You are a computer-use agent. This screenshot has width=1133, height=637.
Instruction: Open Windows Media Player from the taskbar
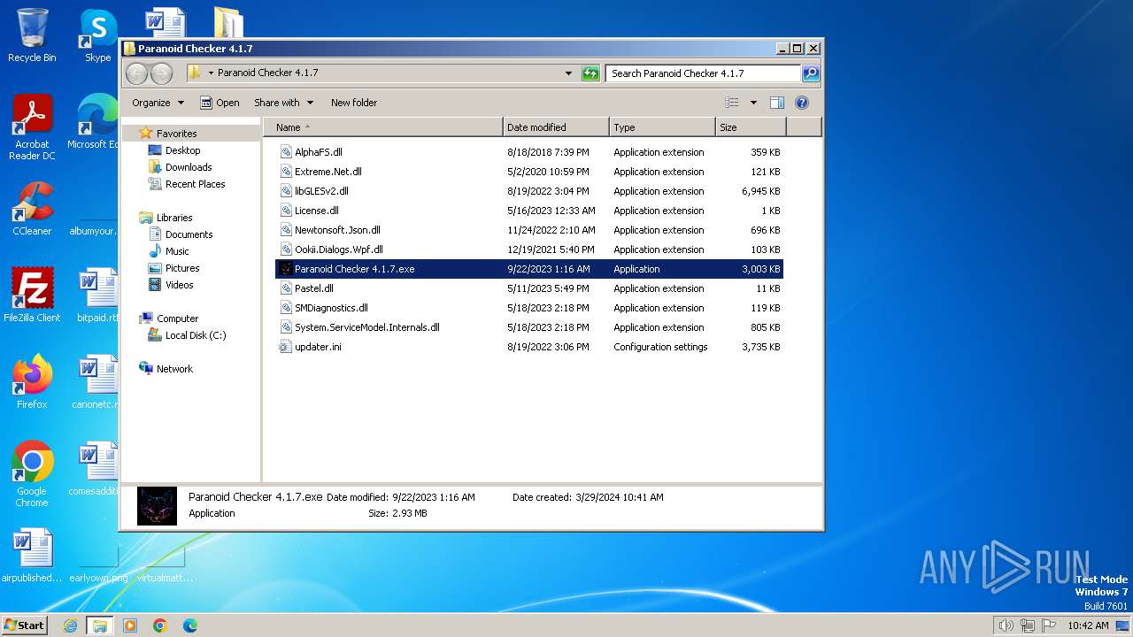pos(130,625)
